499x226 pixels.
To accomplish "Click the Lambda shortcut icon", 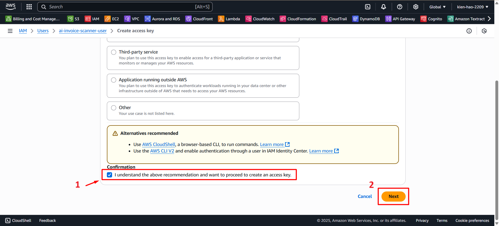I will (221, 19).
